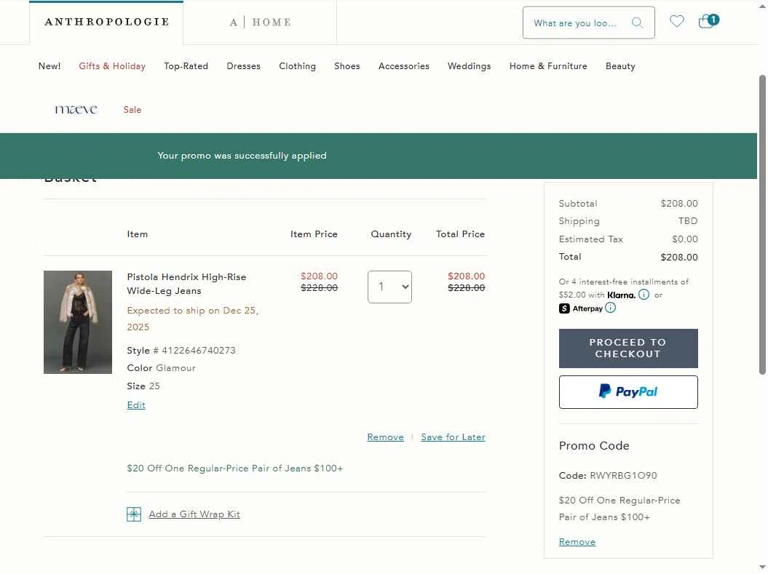This screenshot has height=574, width=768.
Task: Click the Shipping TBD value
Action: tap(688, 221)
